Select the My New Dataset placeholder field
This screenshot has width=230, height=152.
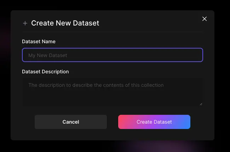point(113,55)
